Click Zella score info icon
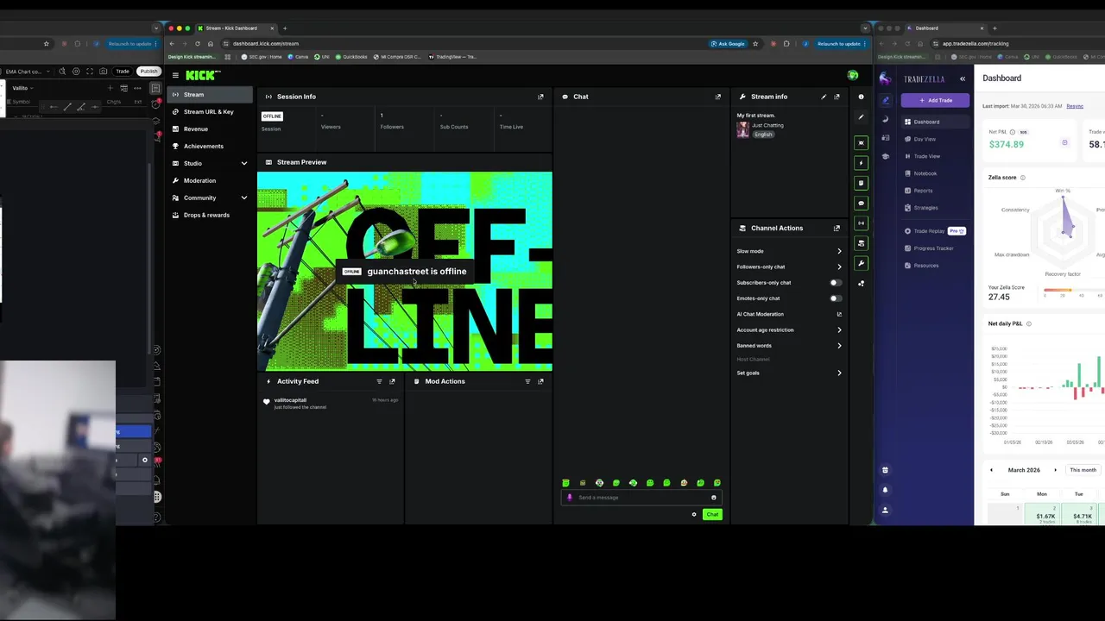1105x621 pixels. coord(1023,178)
